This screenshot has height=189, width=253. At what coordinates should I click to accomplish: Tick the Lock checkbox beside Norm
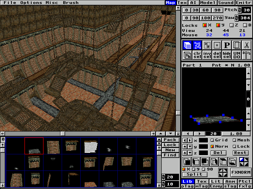[234, 146]
